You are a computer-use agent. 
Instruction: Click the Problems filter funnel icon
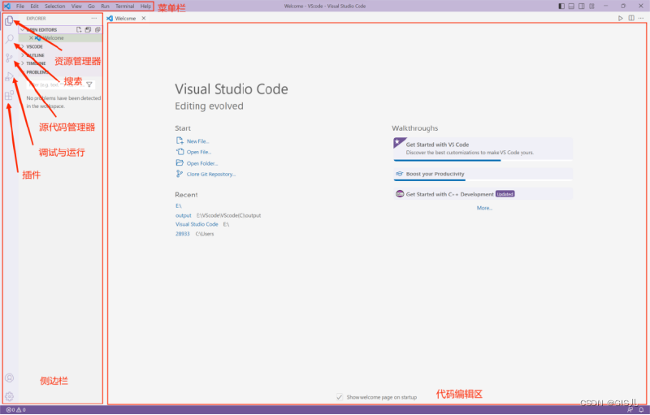pyautogui.click(x=89, y=84)
